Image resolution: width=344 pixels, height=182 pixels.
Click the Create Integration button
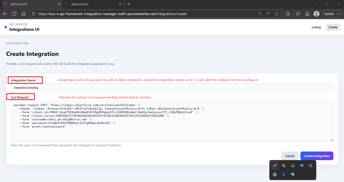click(317, 156)
